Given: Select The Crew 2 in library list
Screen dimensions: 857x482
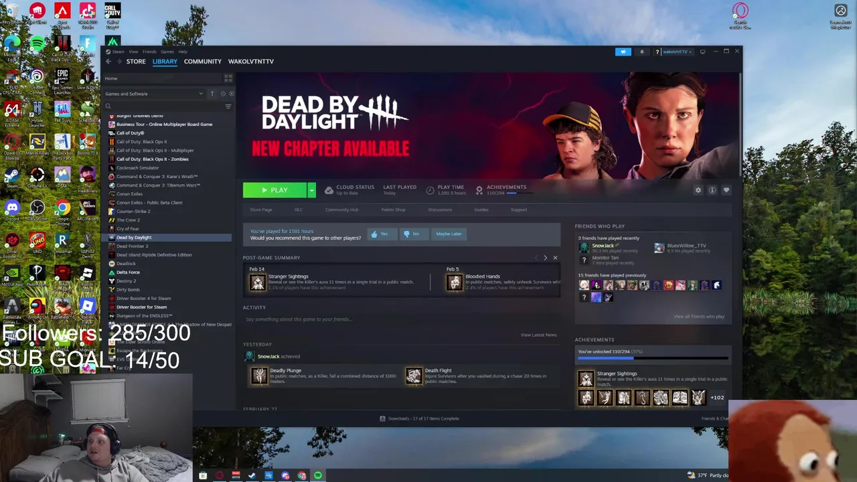Looking at the screenshot, I should click(128, 220).
